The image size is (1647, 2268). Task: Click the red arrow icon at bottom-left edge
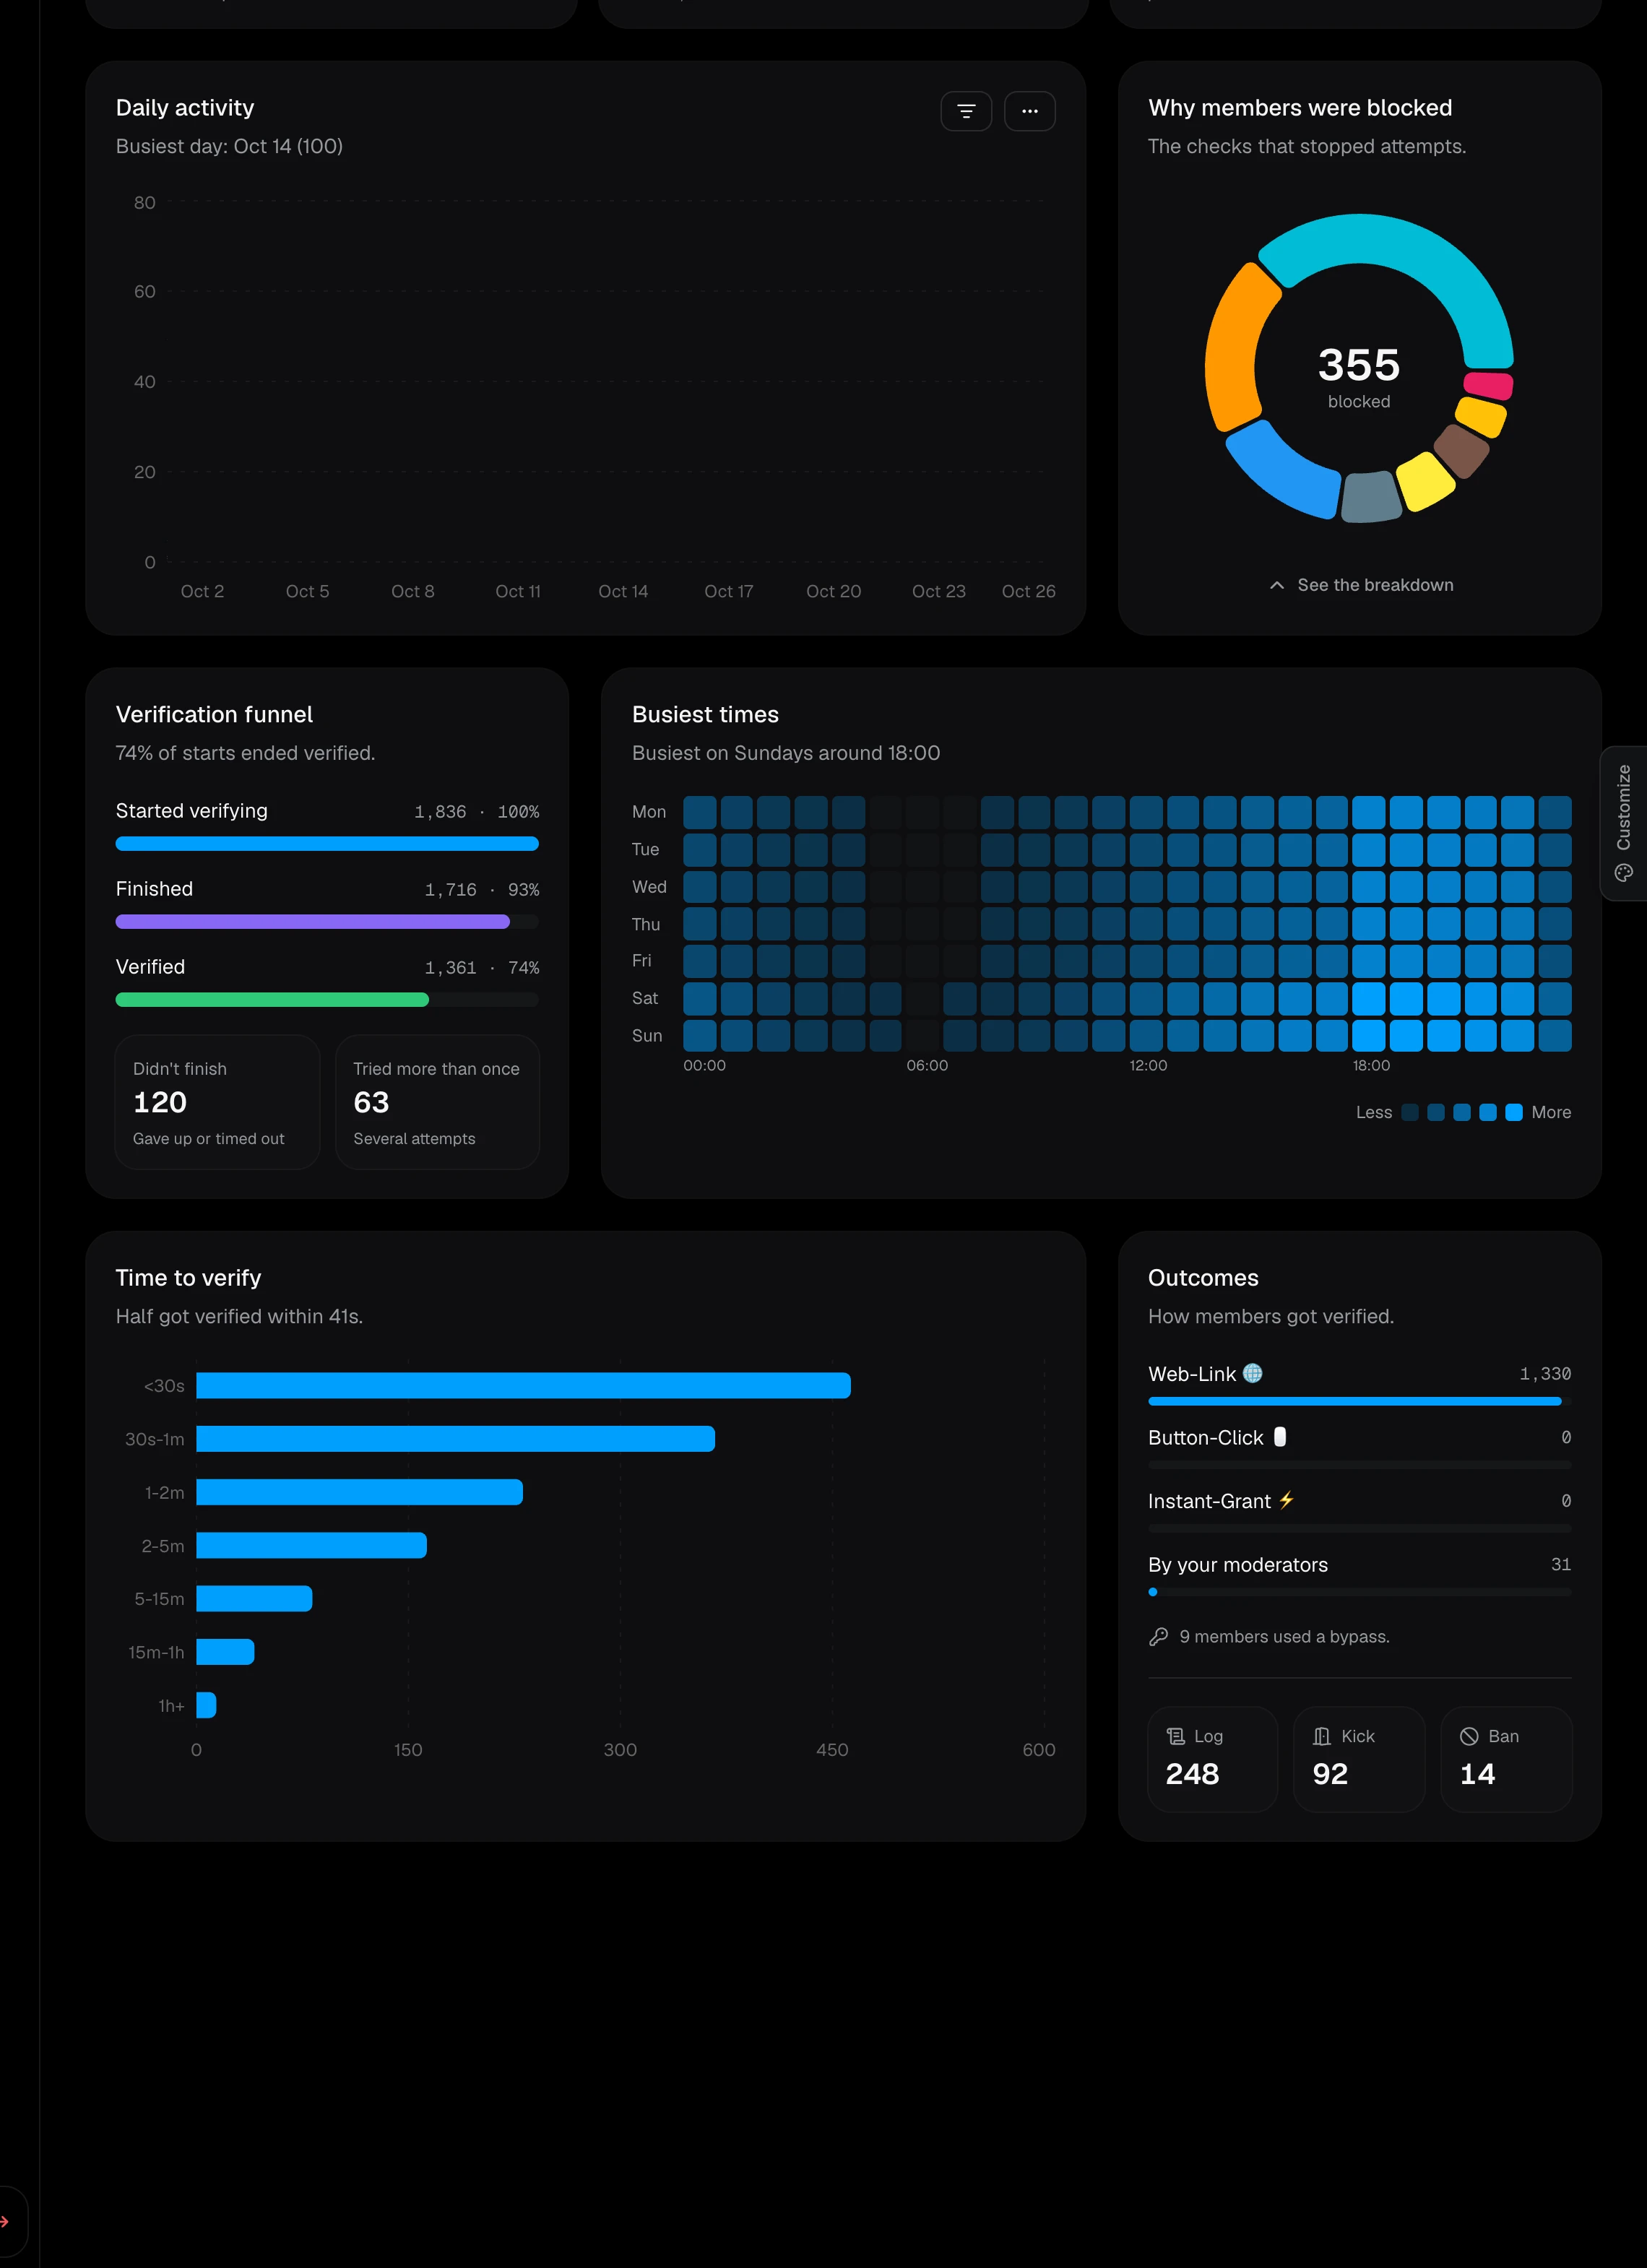[5, 2221]
